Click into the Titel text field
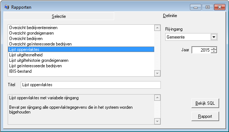This screenshot has width=229, height=132. [91, 85]
